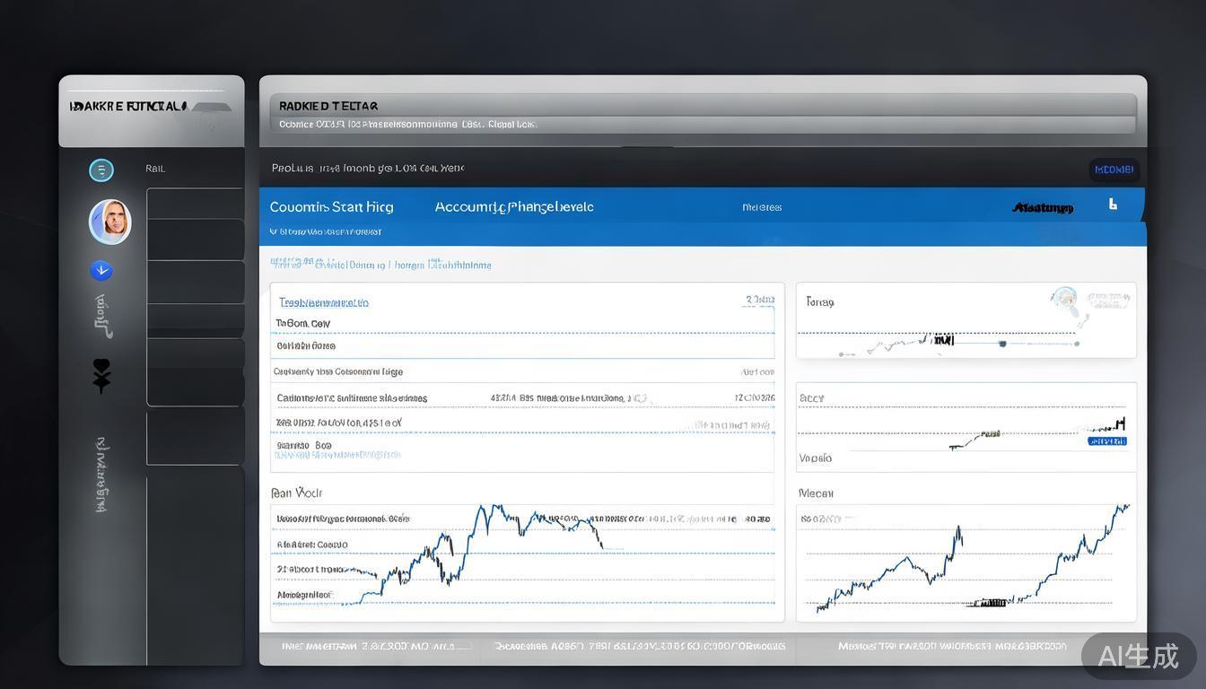Switch to the "Couomtin Start Hicg" tab
This screenshot has height=689, width=1206.
pos(331,207)
